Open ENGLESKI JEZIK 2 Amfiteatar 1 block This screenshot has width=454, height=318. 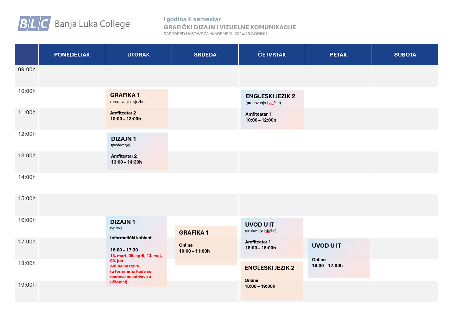[272, 109]
